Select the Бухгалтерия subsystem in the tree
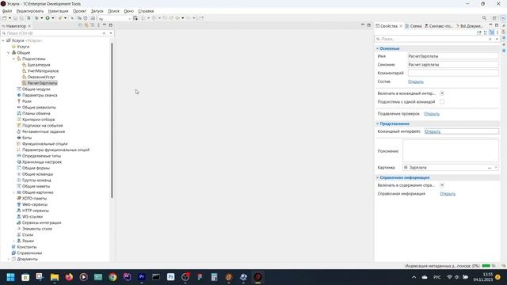The width and height of the screenshot is (507, 285). click(x=39, y=65)
